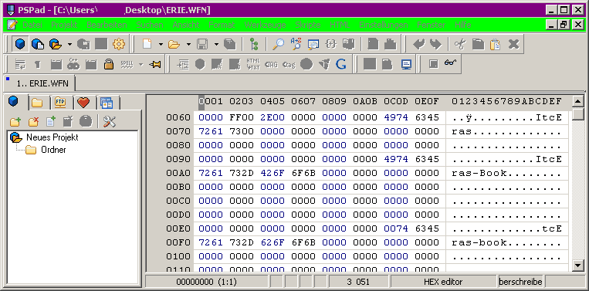Expand the save dropdown arrow

pos(216,45)
